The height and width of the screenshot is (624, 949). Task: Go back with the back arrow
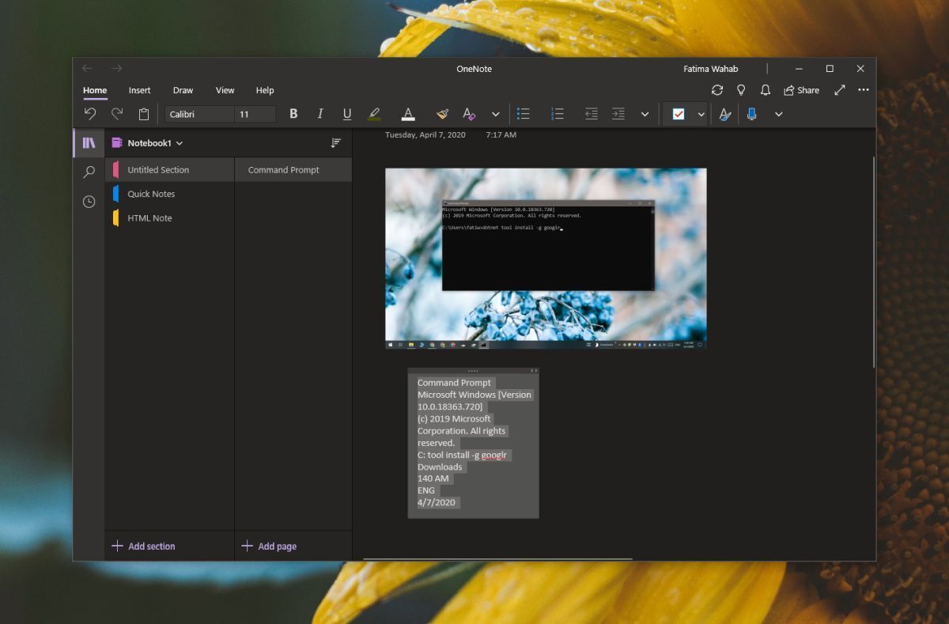87,69
